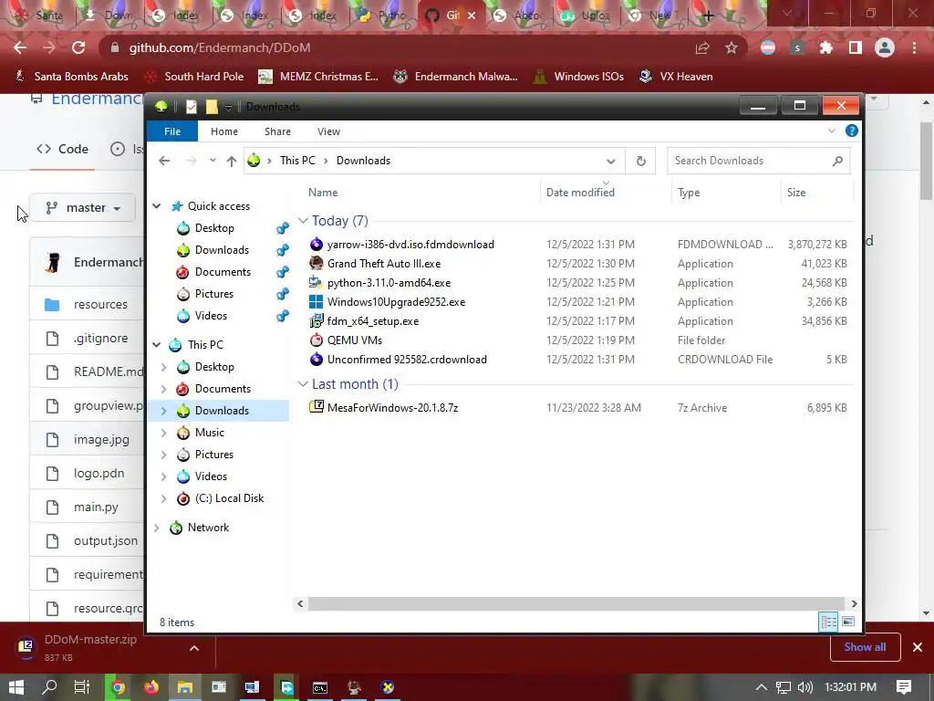
Task: Click the Network icon in navigation pane
Action: [x=176, y=528]
